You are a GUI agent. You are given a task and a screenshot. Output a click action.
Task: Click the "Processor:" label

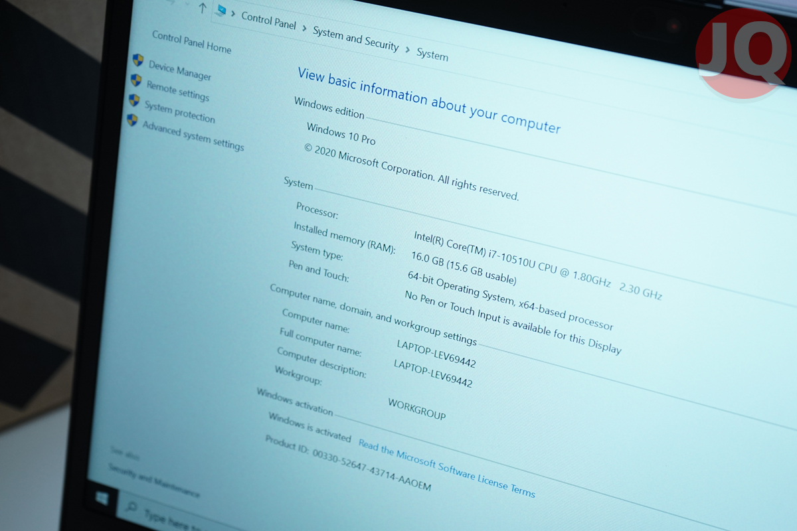point(317,210)
